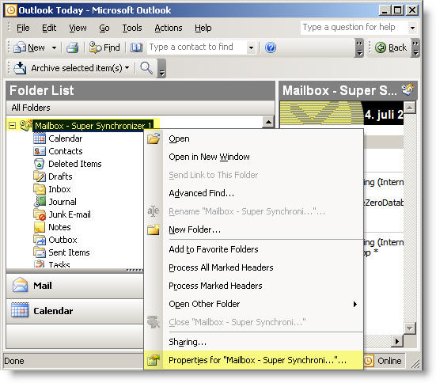This screenshot has height=383, width=436.
Task: Choose Properties for Mailbox - Super Synchroni
Action: (x=253, y=360)
